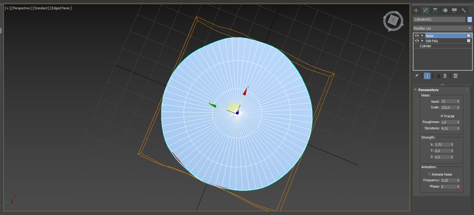
Task: Uncheck the Fractal checkbox
Action: pos(442,116)
